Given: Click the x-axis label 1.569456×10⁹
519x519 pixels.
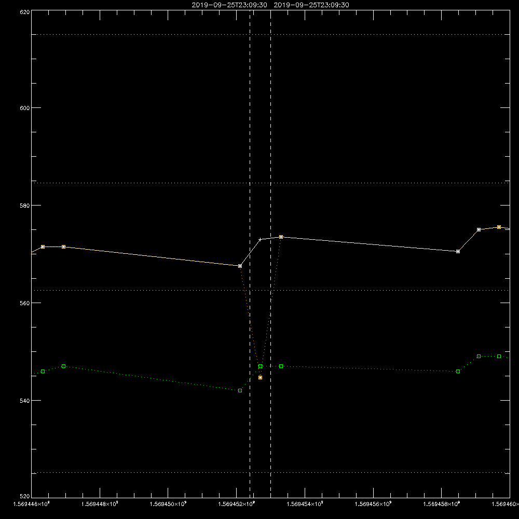Looking at the screenshot, I should pyautogui.click(x=373, y=504).
